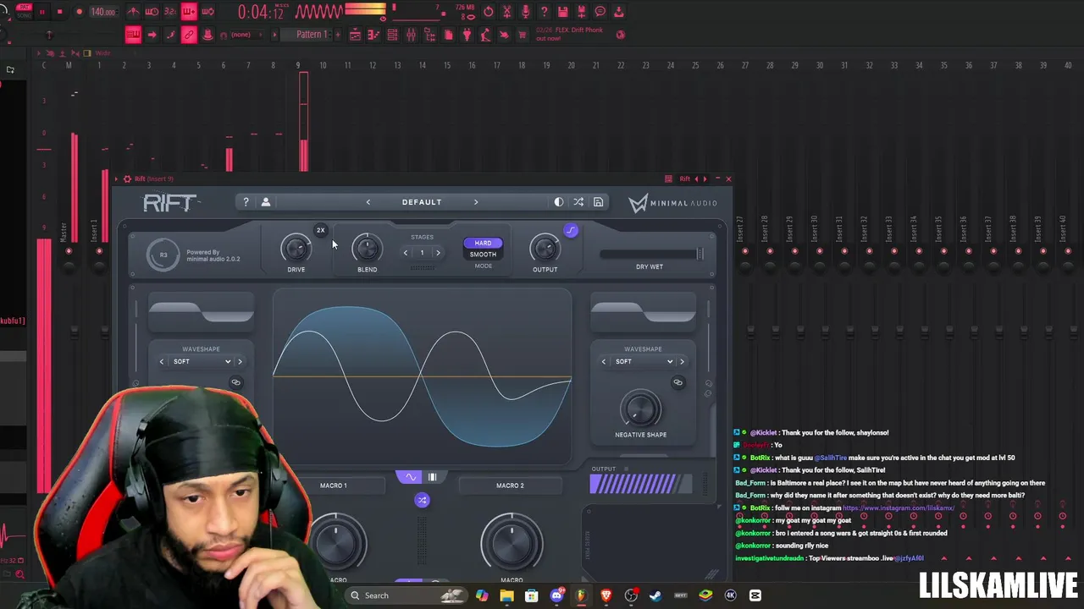Open FL Studio help question icon
The height and width of the screenshot is (609, 1084).
click(x=545, y=12)
